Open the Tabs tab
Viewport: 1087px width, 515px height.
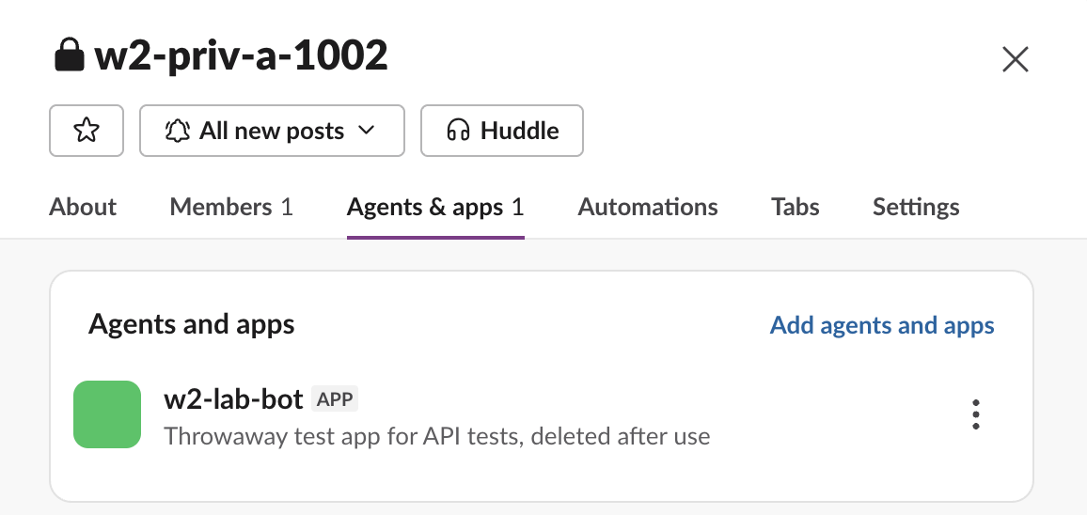(796, 207)
